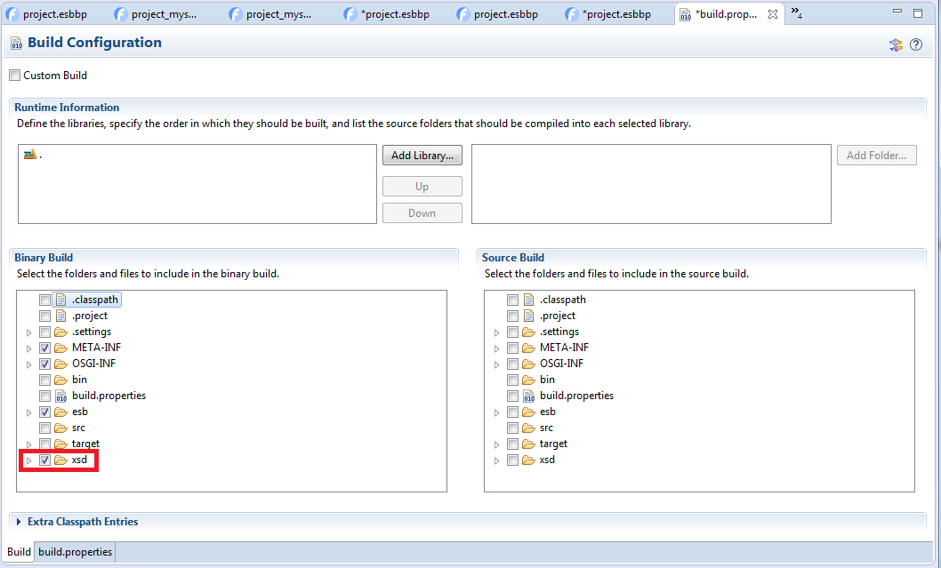This screenshot has height=568, width=941.
Task: Check the src folder in Binary Build
Action: point(44,428)
